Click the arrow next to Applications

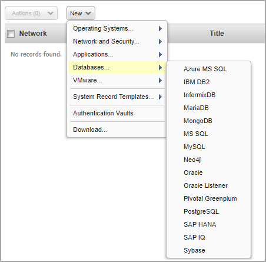click(x=160, y=55)
